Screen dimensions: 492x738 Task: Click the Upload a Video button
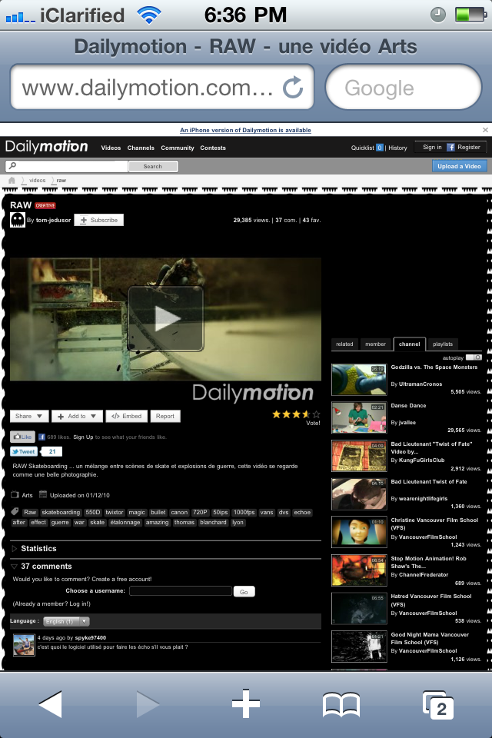click(x=459, y=166)
